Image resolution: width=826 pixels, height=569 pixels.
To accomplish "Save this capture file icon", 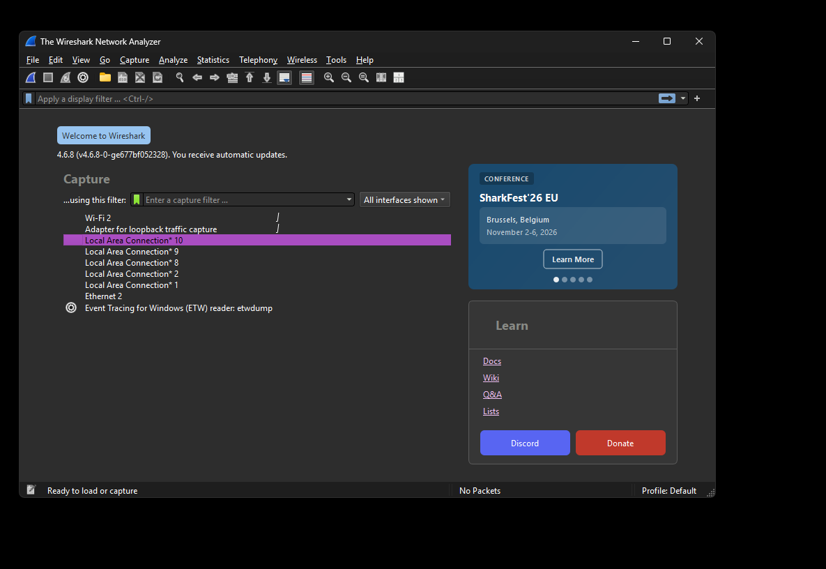I will (x=123, y=77).
